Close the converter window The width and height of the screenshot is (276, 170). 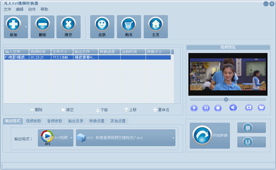272,4
